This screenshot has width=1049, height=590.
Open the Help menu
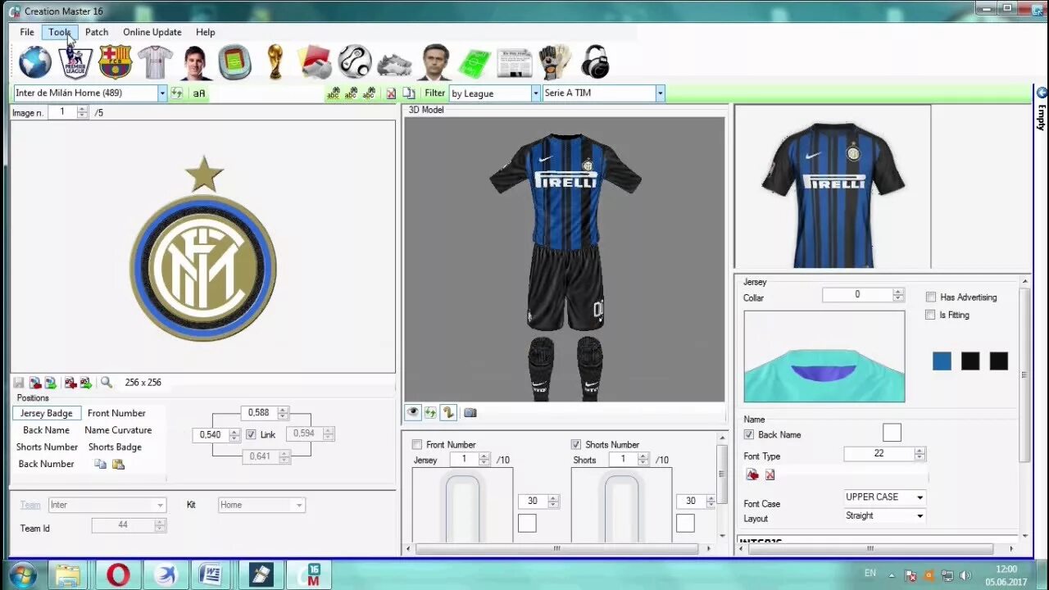pos(206,32)
